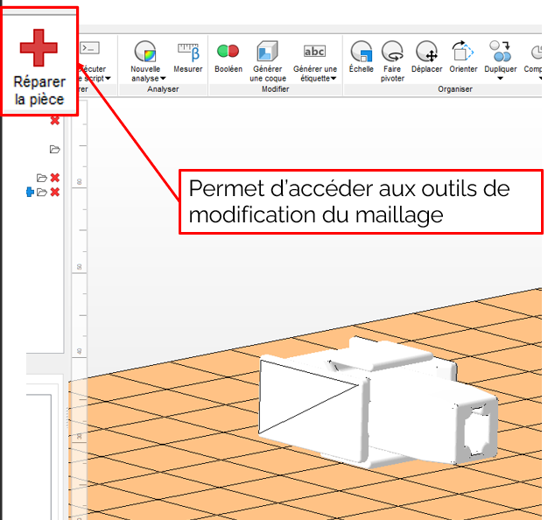Open the Générer une étiquette dropdown

[x=334, y=79]
